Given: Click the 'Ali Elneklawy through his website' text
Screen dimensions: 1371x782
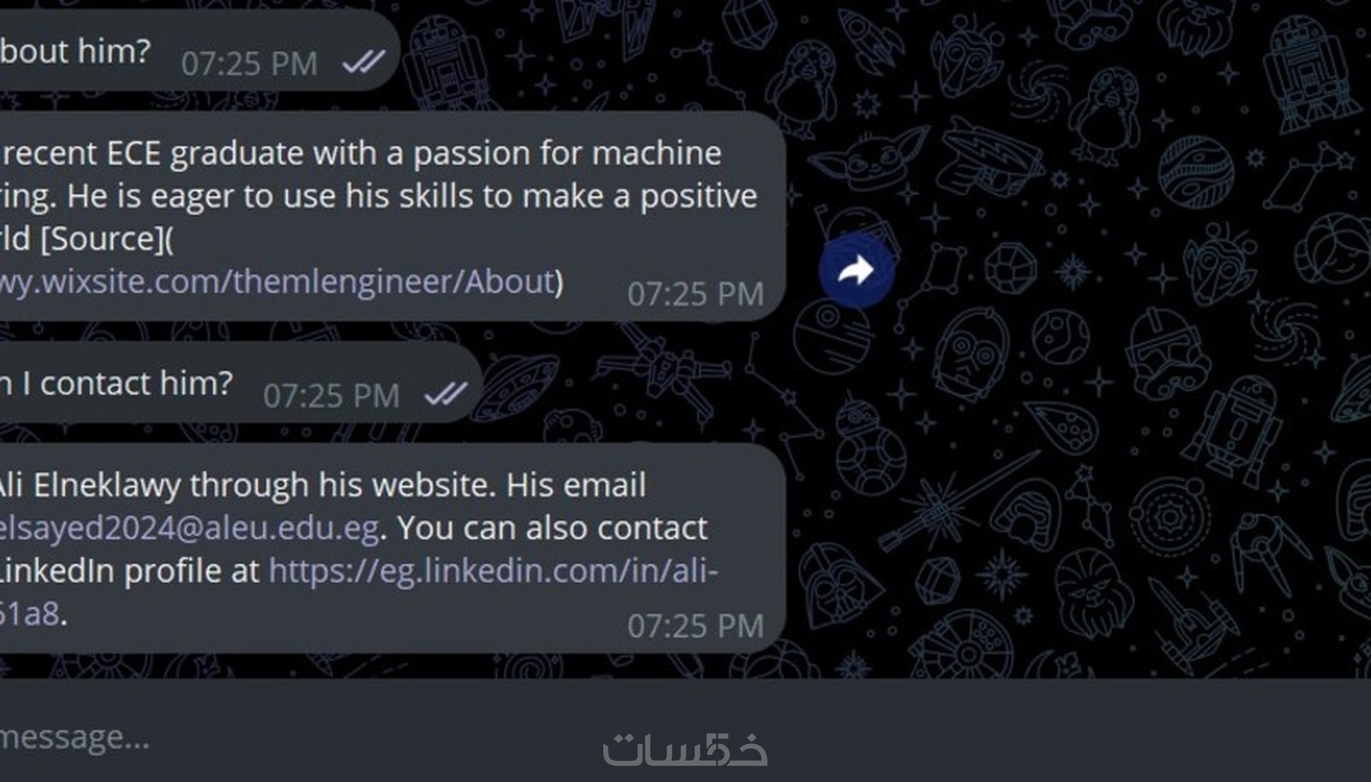Looking at the screenshot, I should click(323, 485).
